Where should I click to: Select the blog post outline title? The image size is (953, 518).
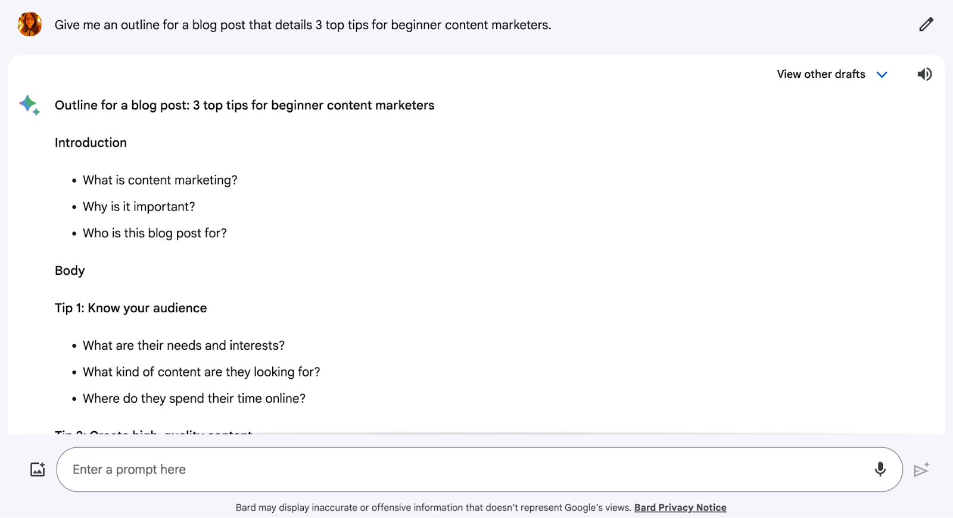point(244,105)
